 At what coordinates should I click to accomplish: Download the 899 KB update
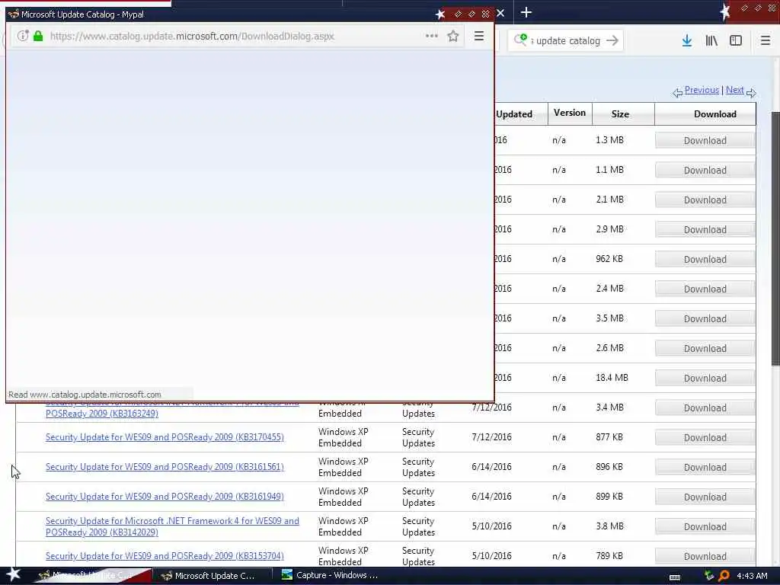(705, 497)
